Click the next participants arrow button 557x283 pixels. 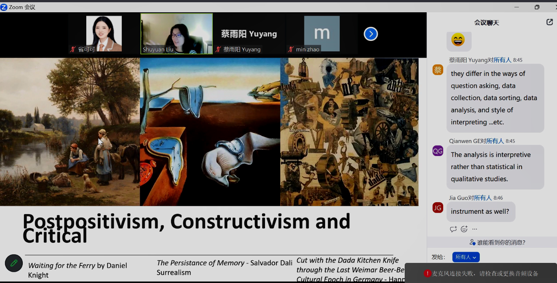click(371, 34)
